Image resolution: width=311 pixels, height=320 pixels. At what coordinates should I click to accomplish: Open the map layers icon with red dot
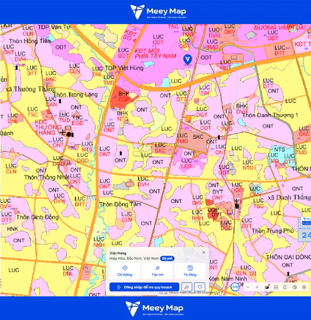pos(267,287)
